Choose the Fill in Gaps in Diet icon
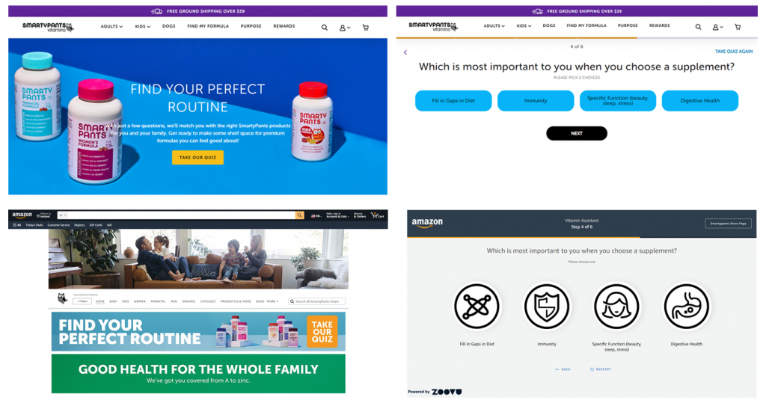766x400 pixels. (x=477, y=307)
